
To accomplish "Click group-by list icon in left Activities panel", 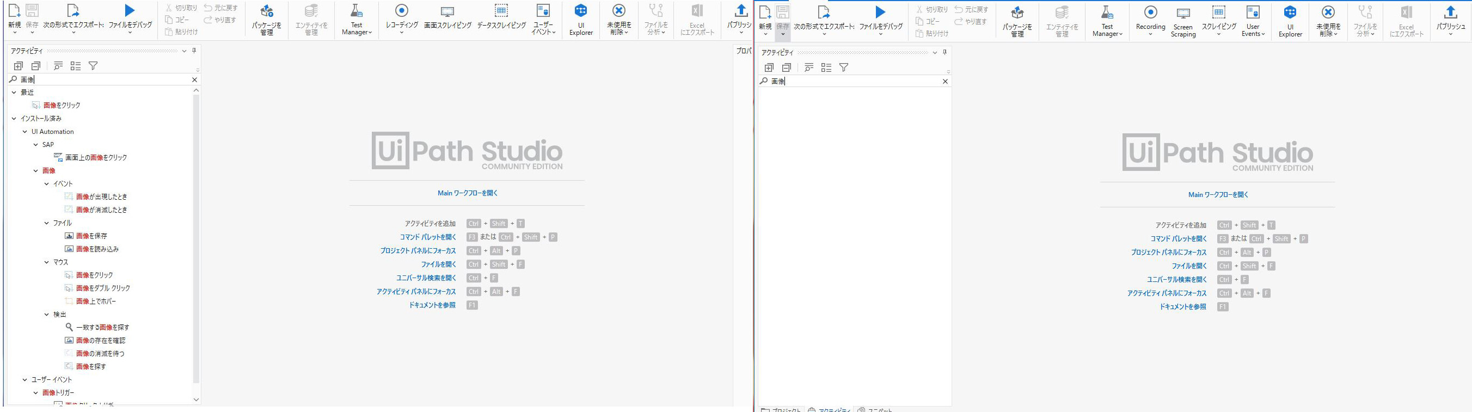I will [x=76, y=66].
